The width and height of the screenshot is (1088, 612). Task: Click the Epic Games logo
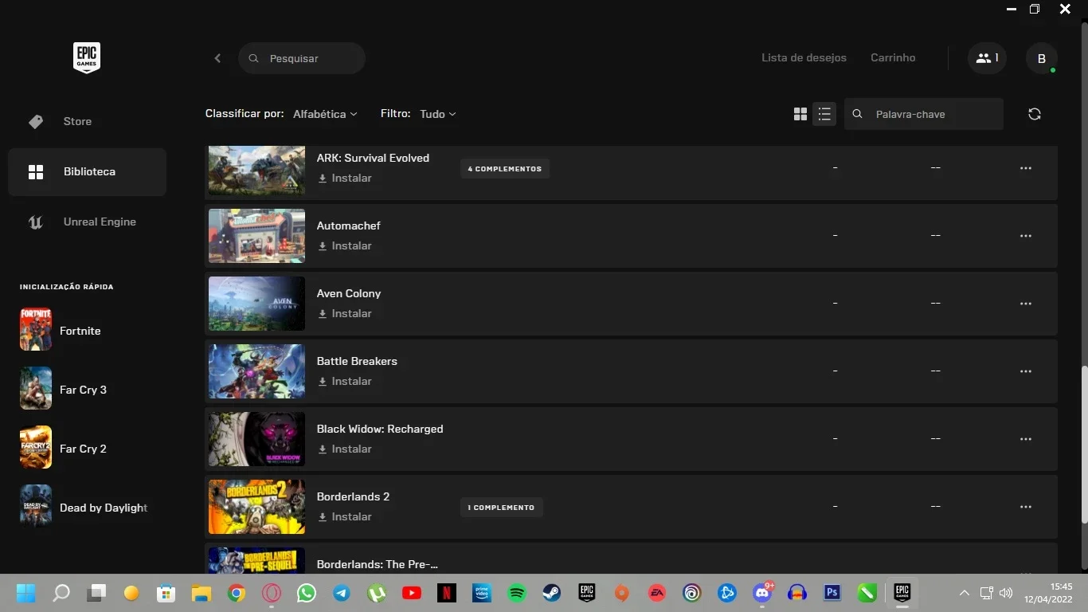click(87, 58)
